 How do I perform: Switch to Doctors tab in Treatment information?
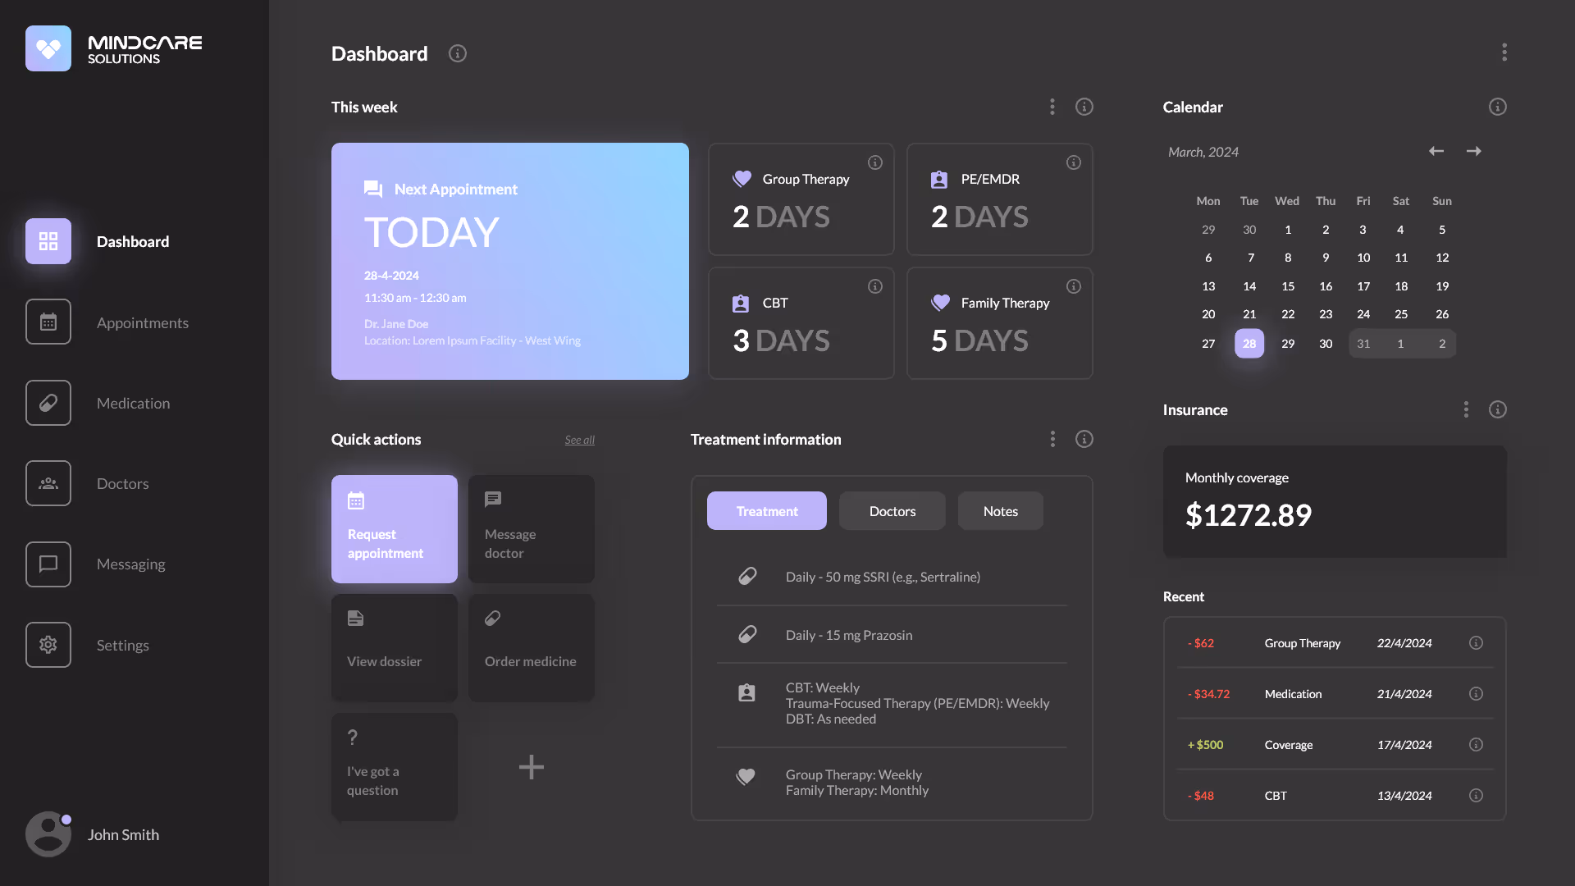point(892,511)
